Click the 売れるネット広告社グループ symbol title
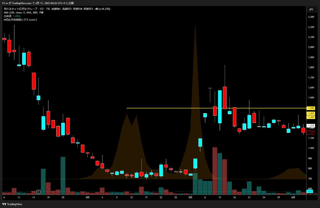The width and height of the screenshot is (320, 208). pyautogui.click(x=20, y=9)
